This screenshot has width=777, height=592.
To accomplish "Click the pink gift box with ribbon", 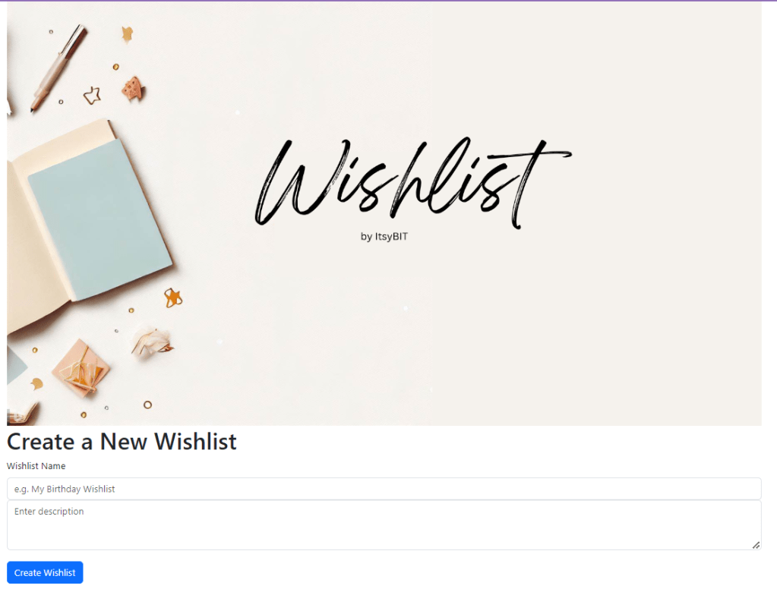I will 81,369.
